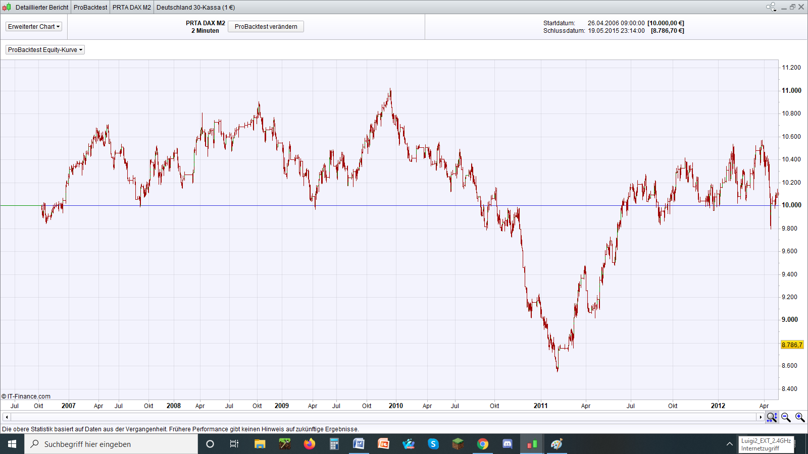The image size is (808, 454).
Task: Open Discord from the taskbar
Action: click(x=508, y=444)
